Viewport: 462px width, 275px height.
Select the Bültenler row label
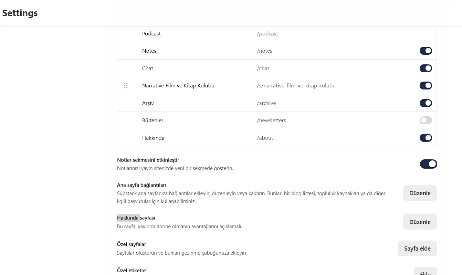(x=153, y=120)
